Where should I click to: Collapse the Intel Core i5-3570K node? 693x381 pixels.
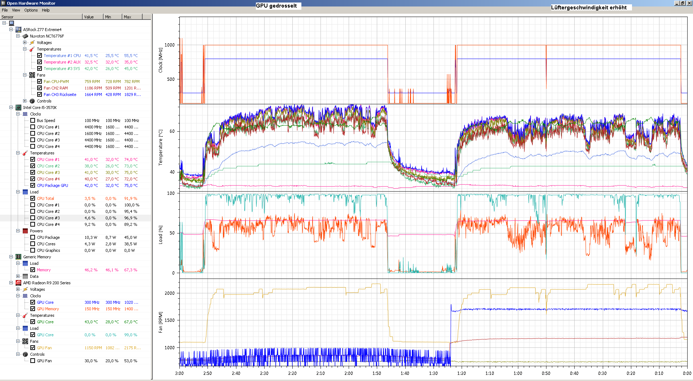(x=11, y=108)
